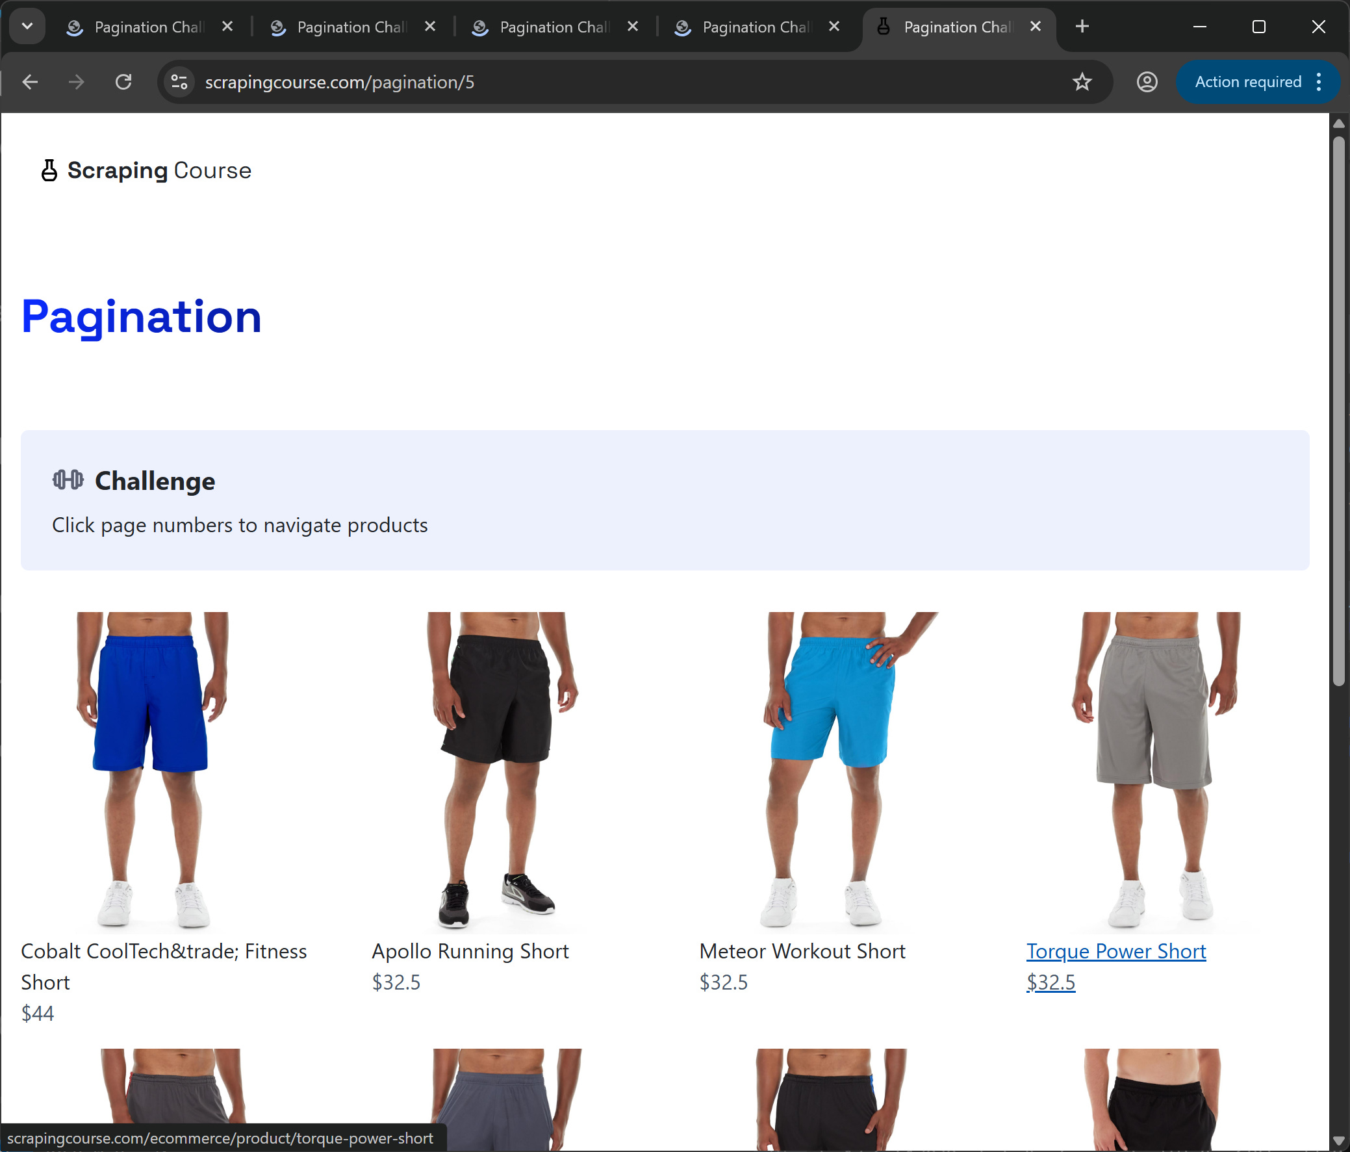Open a new tab with plus icon
Viewport: 1350px width, 1152px height.
click(1082, 27)
